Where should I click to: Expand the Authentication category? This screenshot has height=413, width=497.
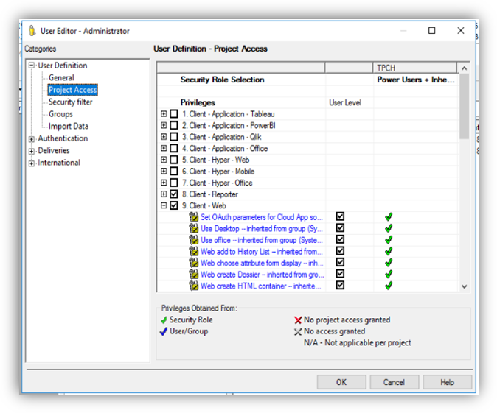(32, 139)
